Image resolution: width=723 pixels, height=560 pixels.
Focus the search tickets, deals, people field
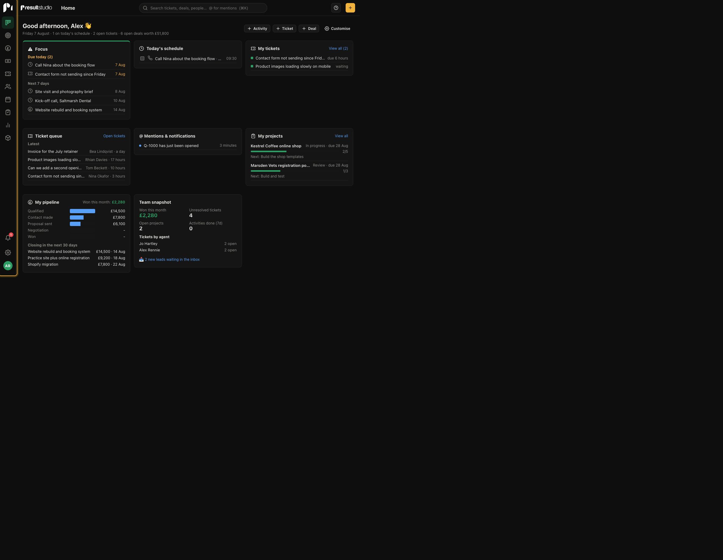tap(203, 8)
